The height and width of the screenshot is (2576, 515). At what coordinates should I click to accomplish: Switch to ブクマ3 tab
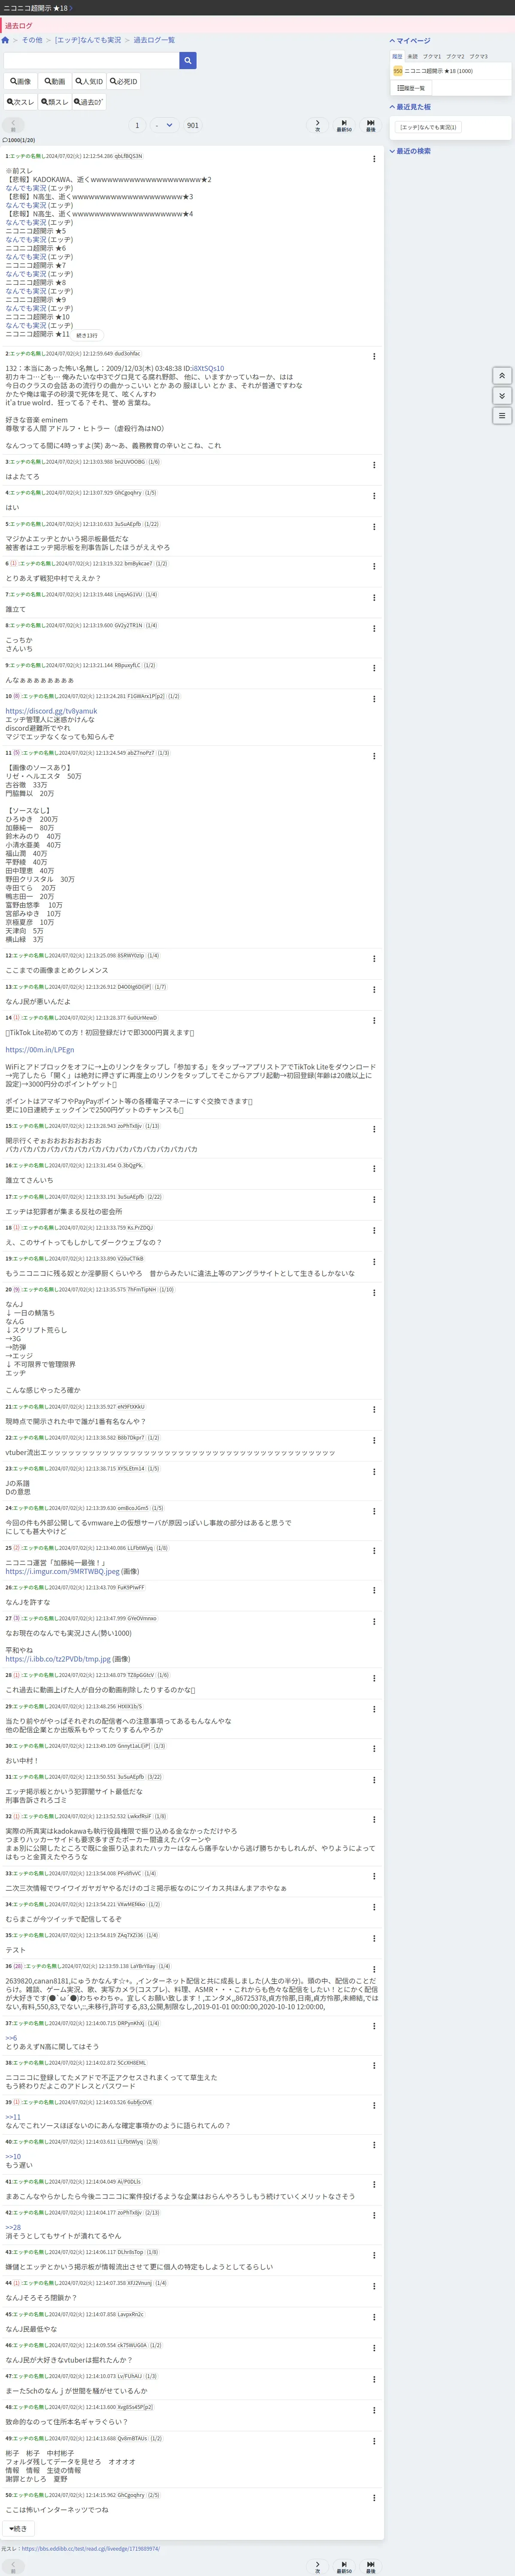click(479, 57)
